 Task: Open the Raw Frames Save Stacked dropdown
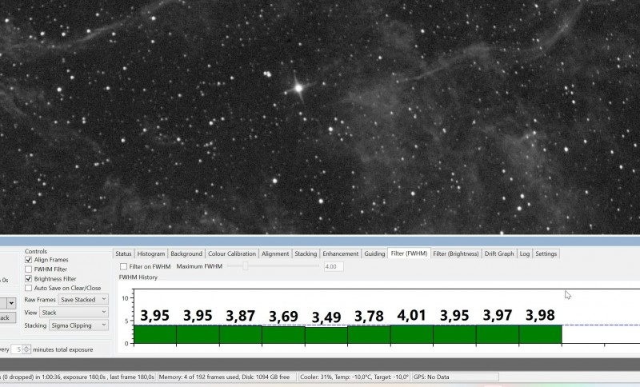(83, 299)
